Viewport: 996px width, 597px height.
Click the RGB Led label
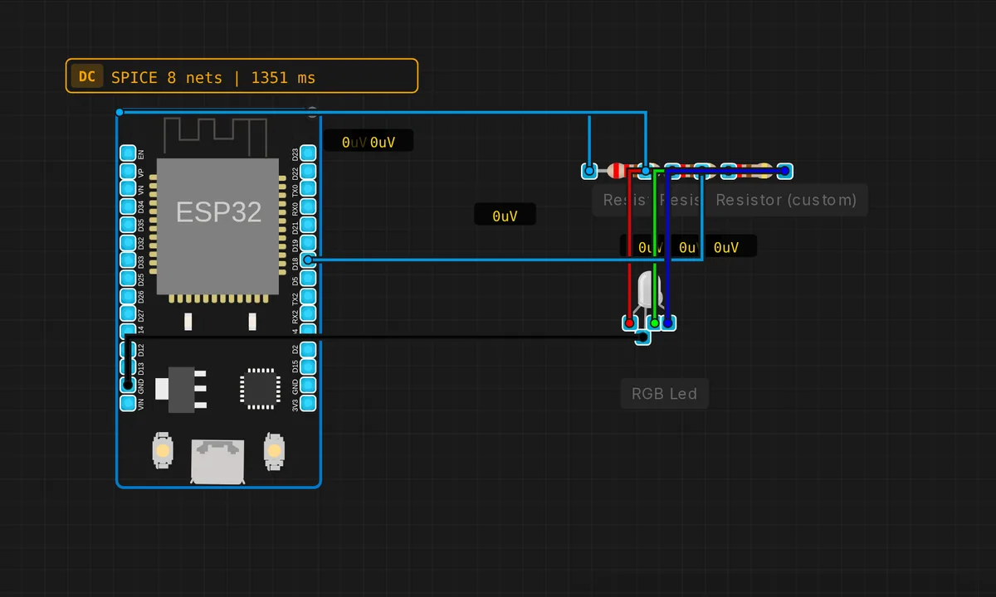point(664,394)
